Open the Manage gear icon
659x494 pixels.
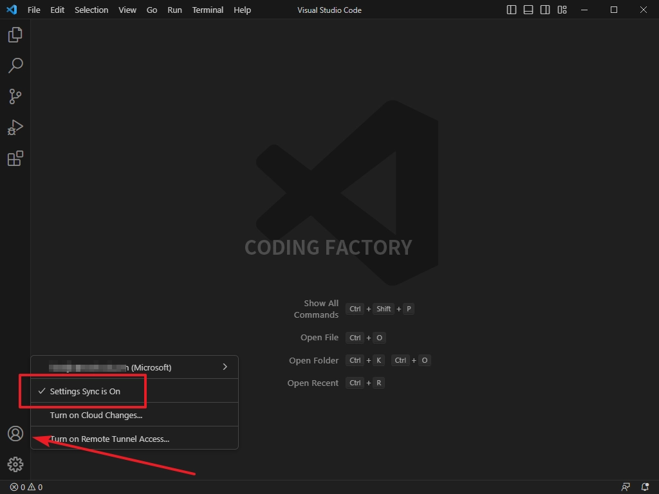click(15, 464)
